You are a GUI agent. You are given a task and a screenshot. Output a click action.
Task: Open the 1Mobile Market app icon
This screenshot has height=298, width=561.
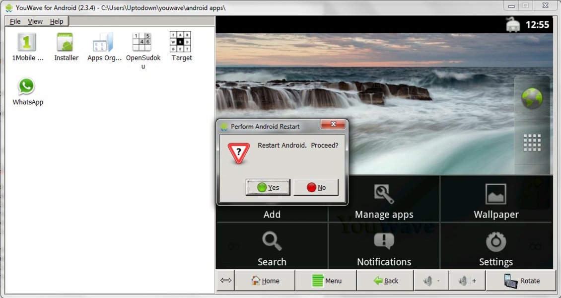click(x=27, y=42)
